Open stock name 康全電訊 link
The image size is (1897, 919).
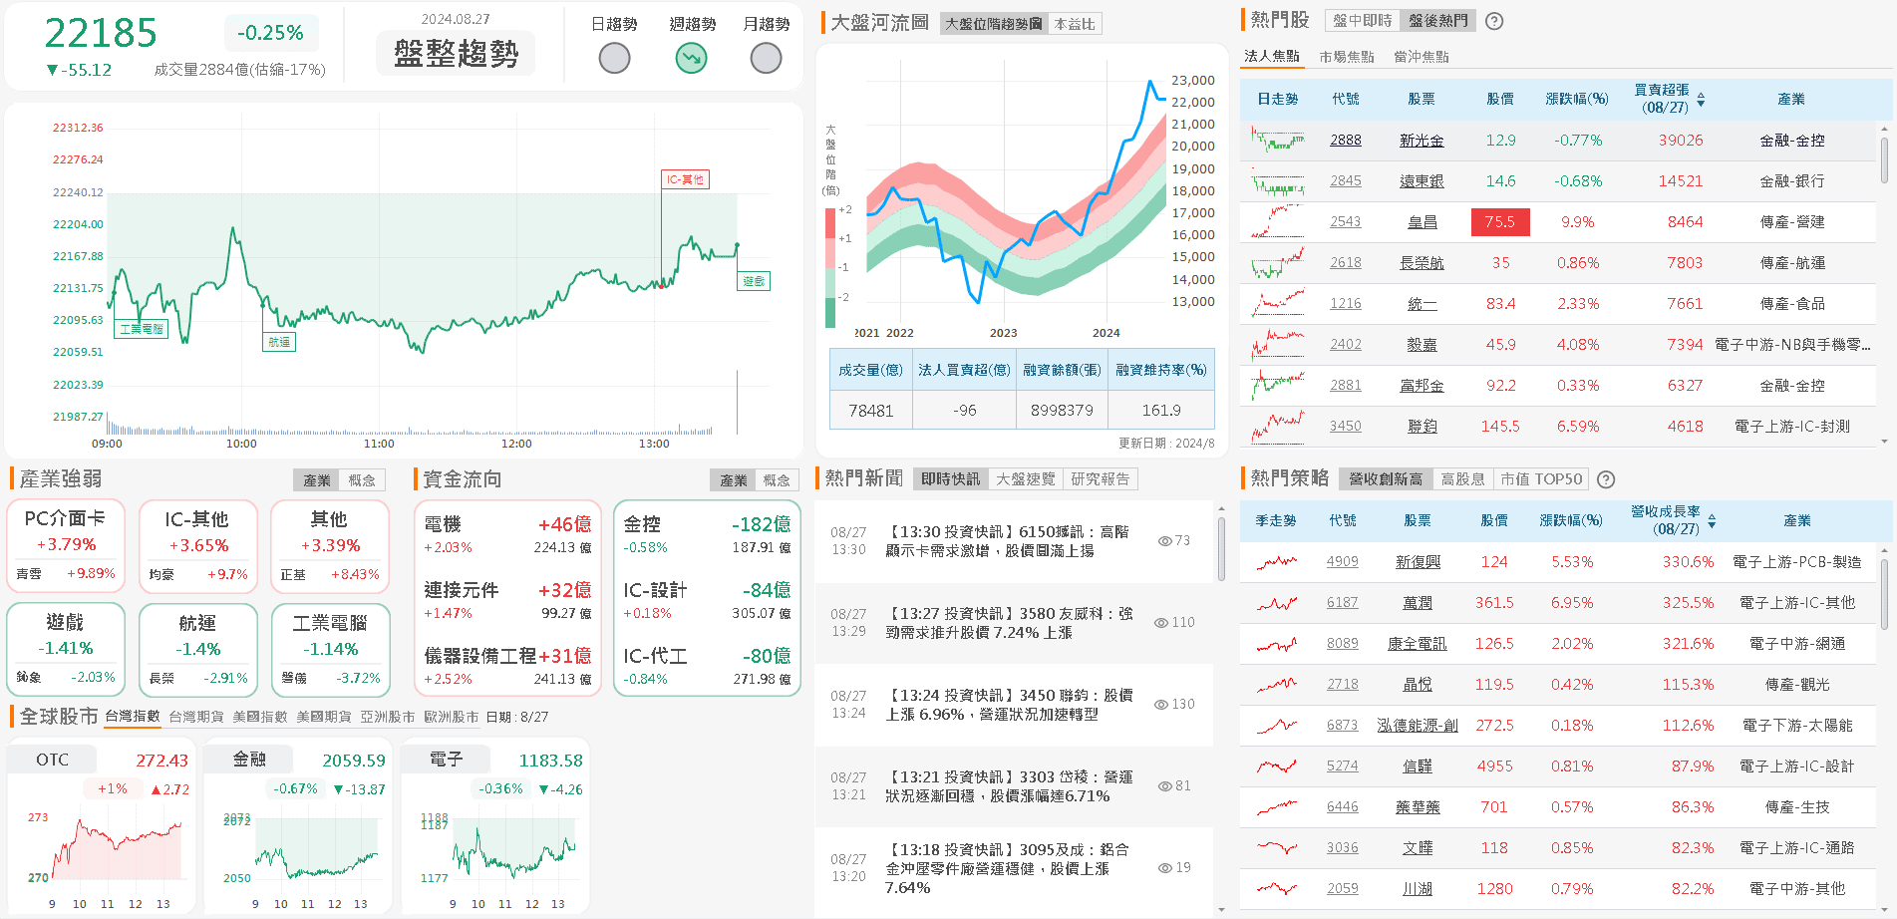click(x=1418, y=644)
